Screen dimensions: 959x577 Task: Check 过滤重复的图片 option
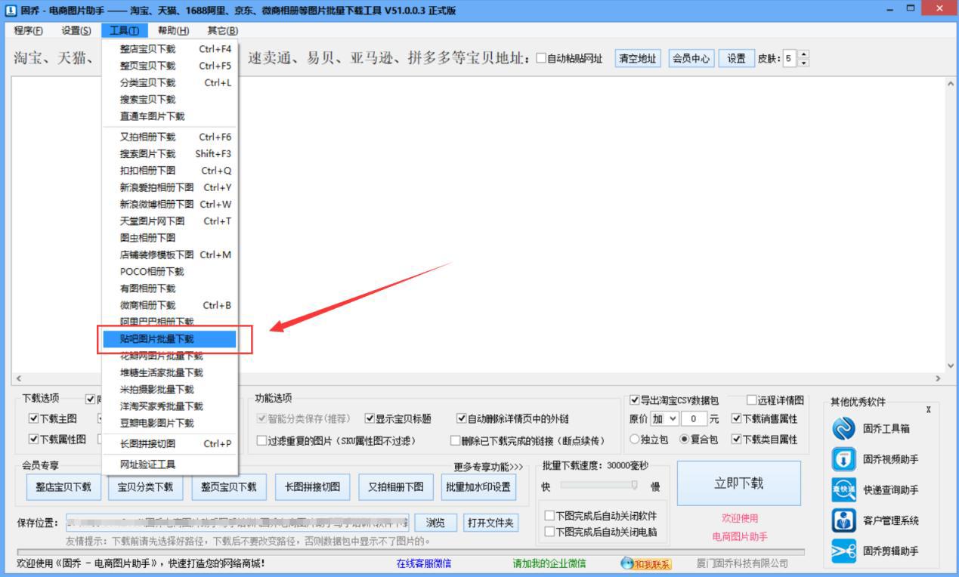(261, 439)
